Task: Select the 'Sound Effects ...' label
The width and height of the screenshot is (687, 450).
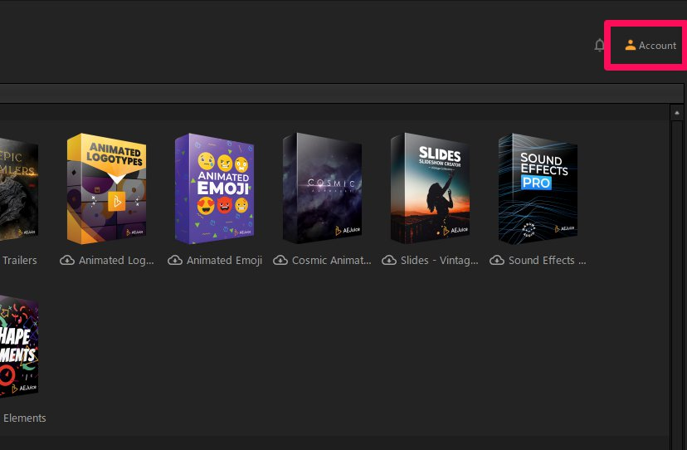Action: (547, 261)
